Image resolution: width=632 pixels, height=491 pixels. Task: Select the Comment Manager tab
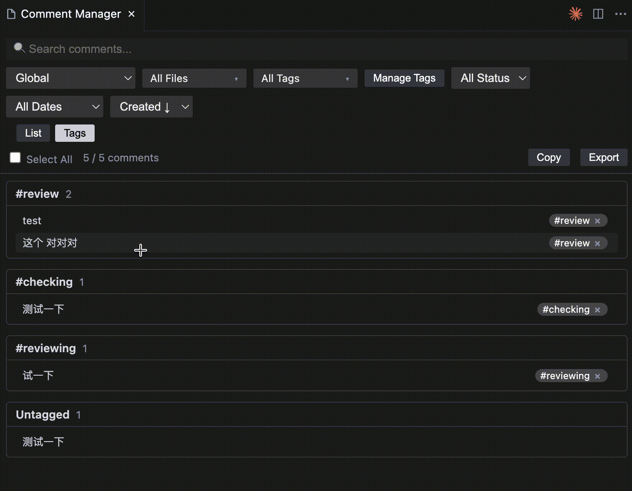pyautogui.click(x=71, y=14)
